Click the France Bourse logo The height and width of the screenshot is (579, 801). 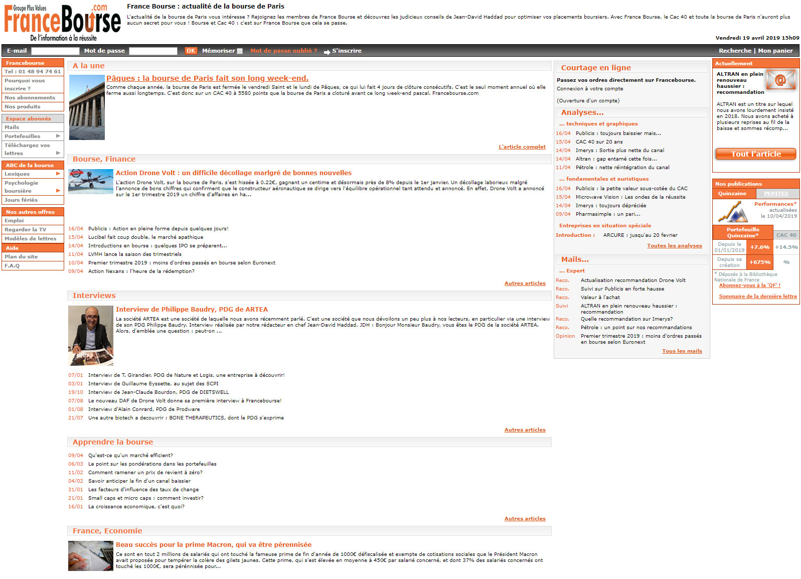click(x=62, y=22)
